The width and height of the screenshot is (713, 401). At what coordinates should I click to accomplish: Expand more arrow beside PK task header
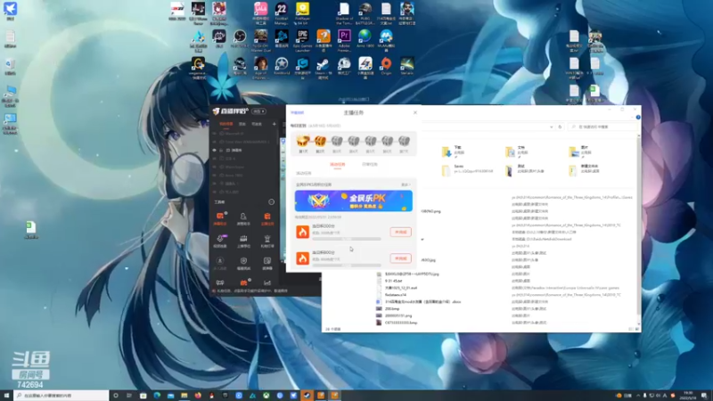click(406, 184)
